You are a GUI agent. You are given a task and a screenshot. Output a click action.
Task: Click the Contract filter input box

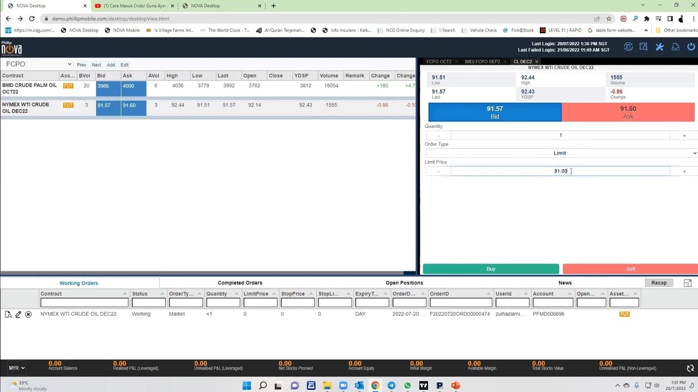[x=85, y=303]
